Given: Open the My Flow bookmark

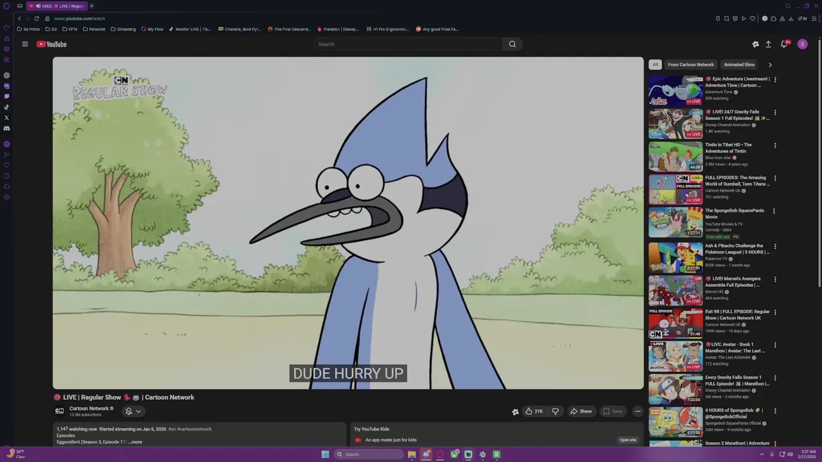Looking at the screenshot, I should (152, 29).
